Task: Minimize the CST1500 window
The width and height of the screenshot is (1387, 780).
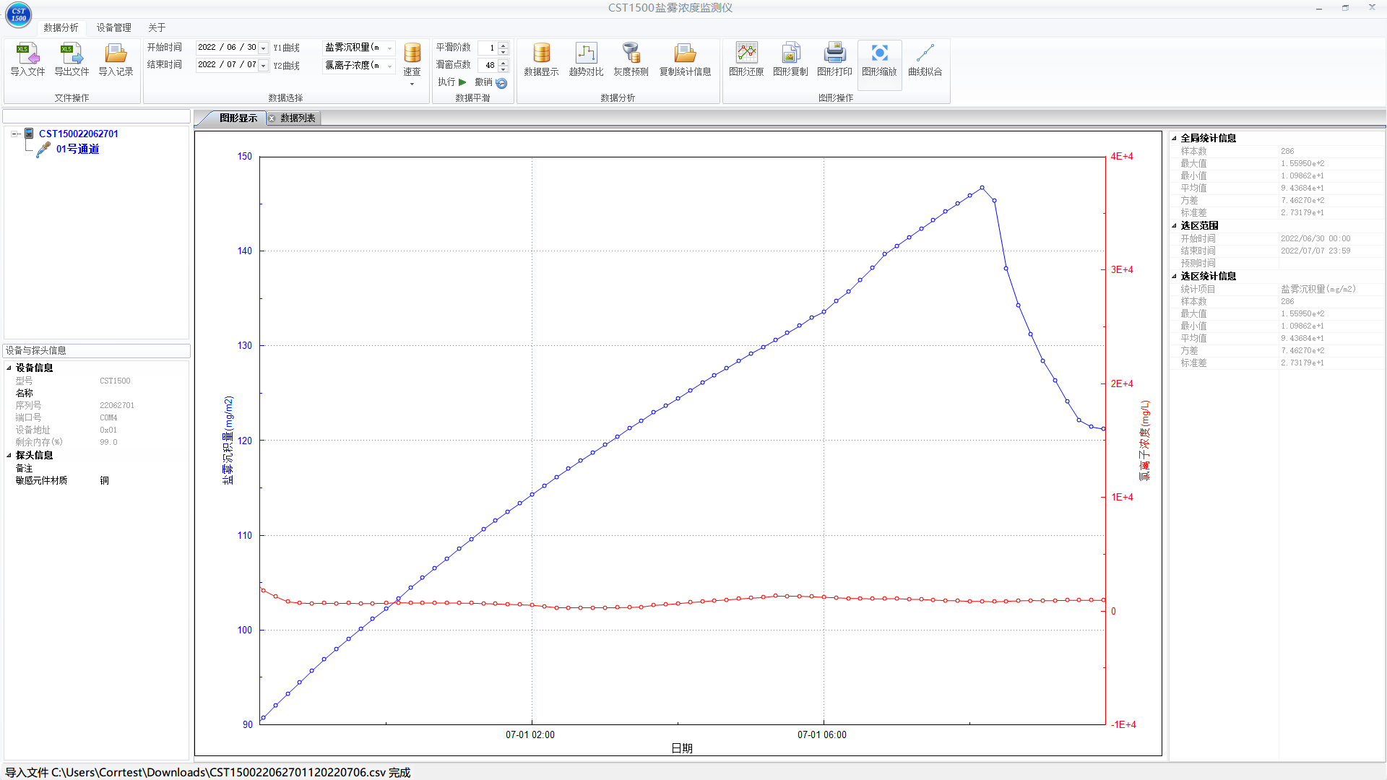Action: click(x=1319, y=8)
